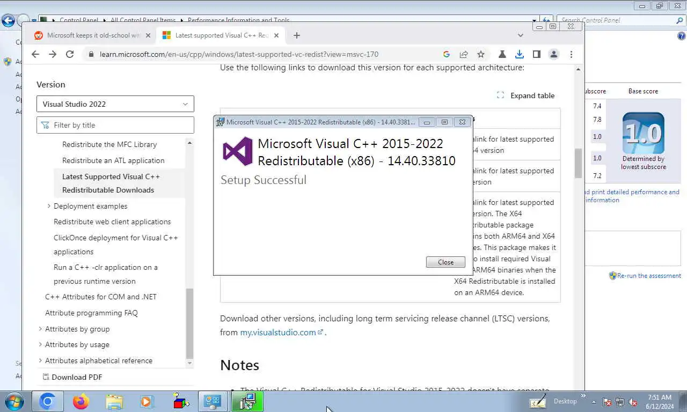687x412 pixels.
Task: Close the Visual C++ setup dialog via Close button
Action: (445, 262)
